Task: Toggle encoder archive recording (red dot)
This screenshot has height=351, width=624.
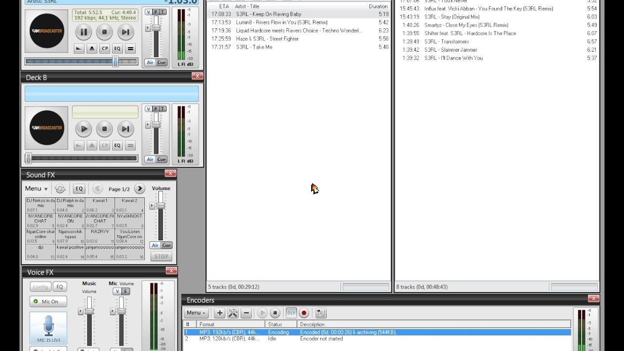Action: tap(304, 313)
